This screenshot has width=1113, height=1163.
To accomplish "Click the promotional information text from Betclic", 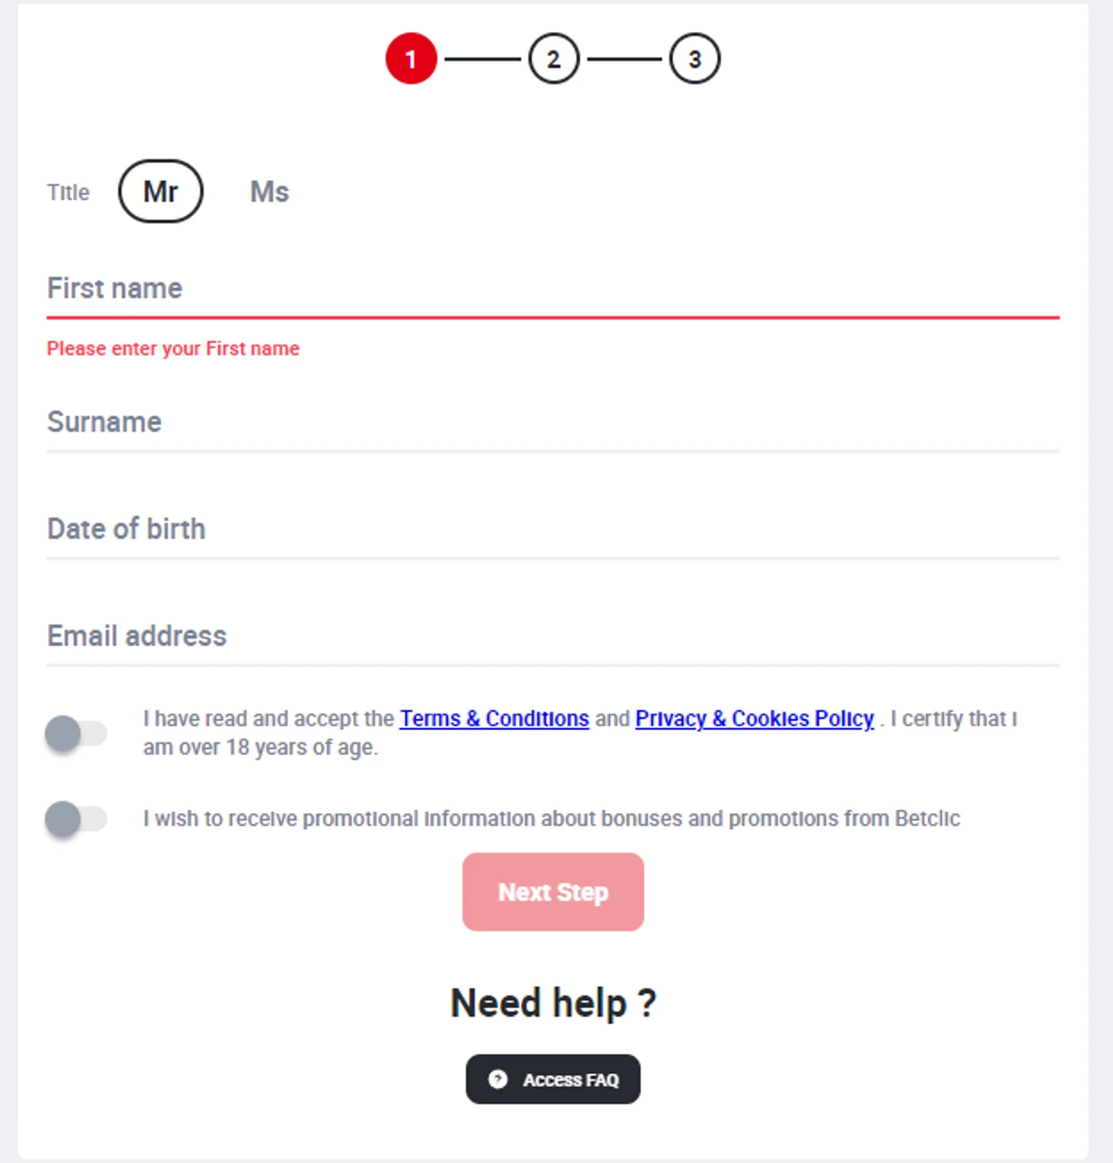I will (551, 819).
